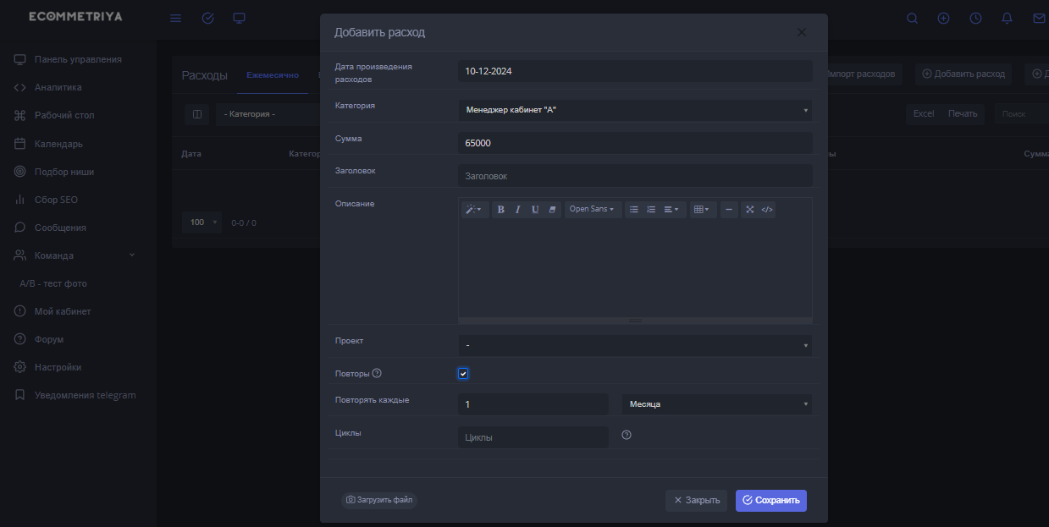Click the Сохранить button

coord(770,501)
